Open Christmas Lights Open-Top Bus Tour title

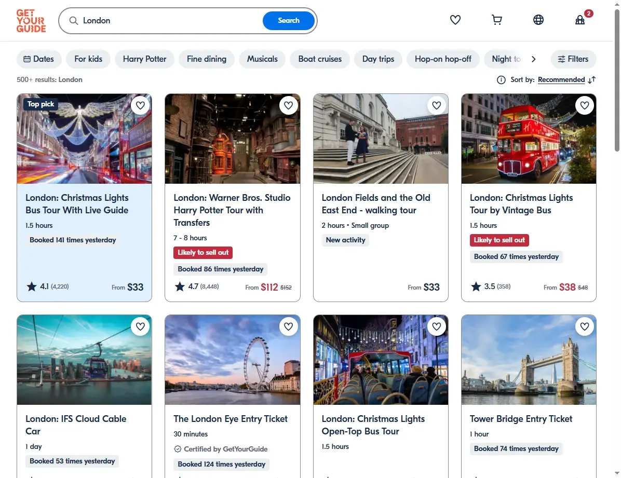point(373,425)
